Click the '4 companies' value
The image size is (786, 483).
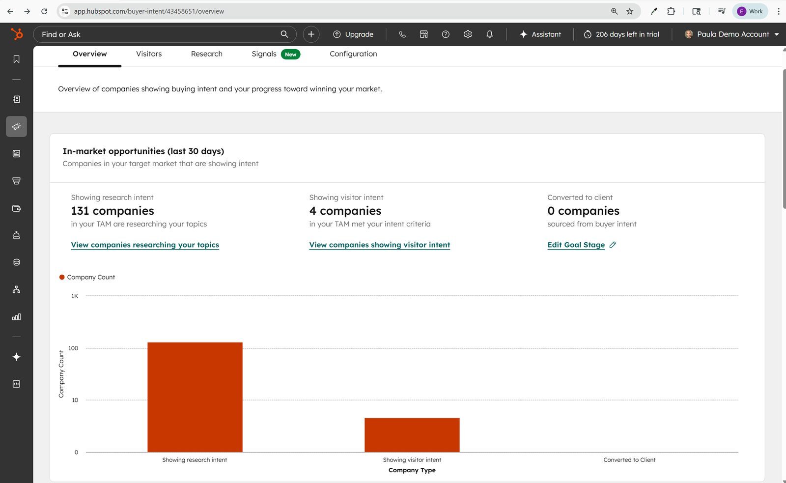coord(345,211)
